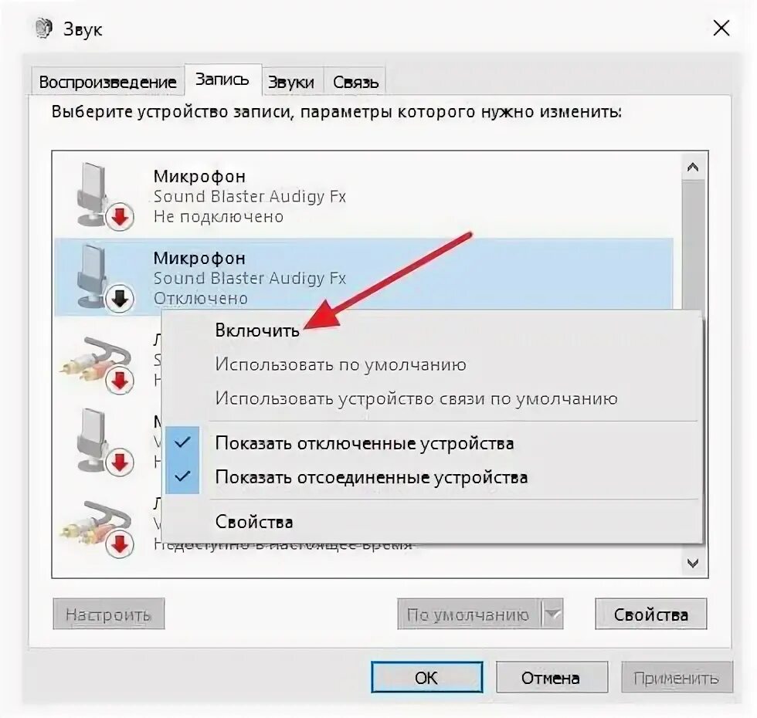Screen dimensions: 757x718
Task: Select the bottom RCA line-in device icon
Action: pyautogui.click(x=97, y=522)
